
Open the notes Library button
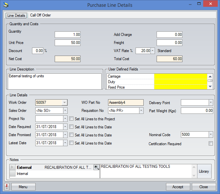tap(204, 171)
